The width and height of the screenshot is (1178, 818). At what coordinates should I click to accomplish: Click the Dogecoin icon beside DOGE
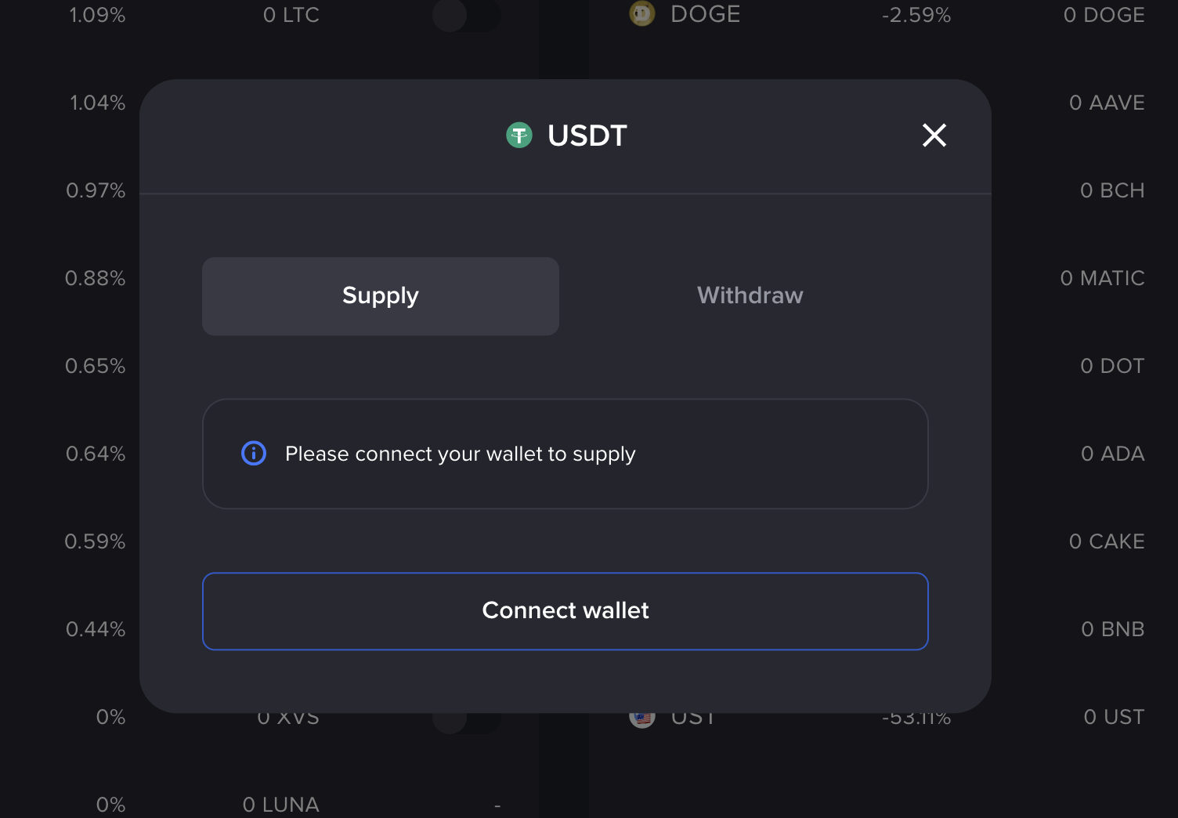point(642,14)
